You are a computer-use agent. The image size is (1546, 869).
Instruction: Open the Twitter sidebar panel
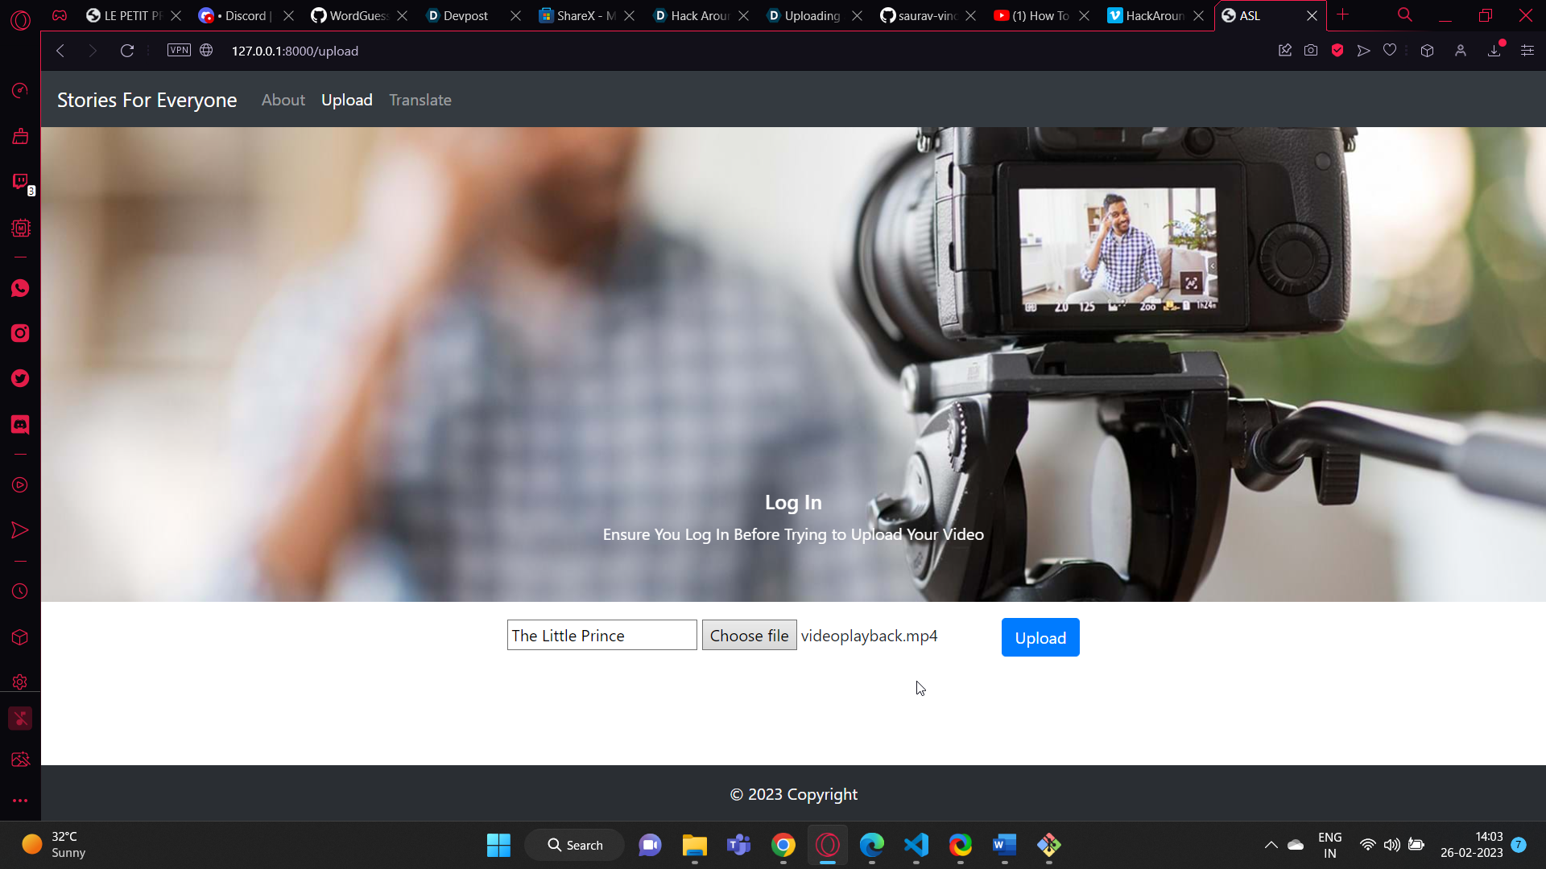tap(20, 378)
